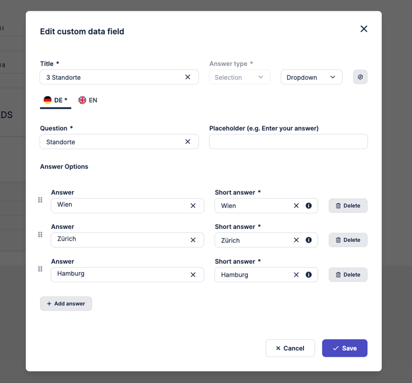Click the drag handle beside the Wien answer
This screenshot has height=383, width=412.
40,200
